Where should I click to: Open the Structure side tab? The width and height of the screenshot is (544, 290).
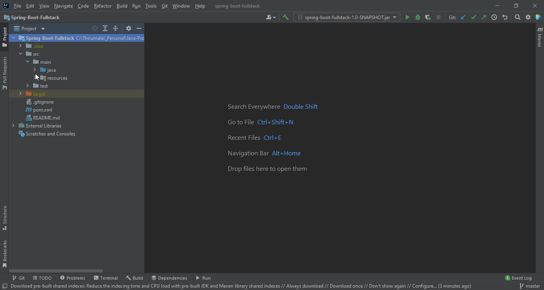coord(4,218)
